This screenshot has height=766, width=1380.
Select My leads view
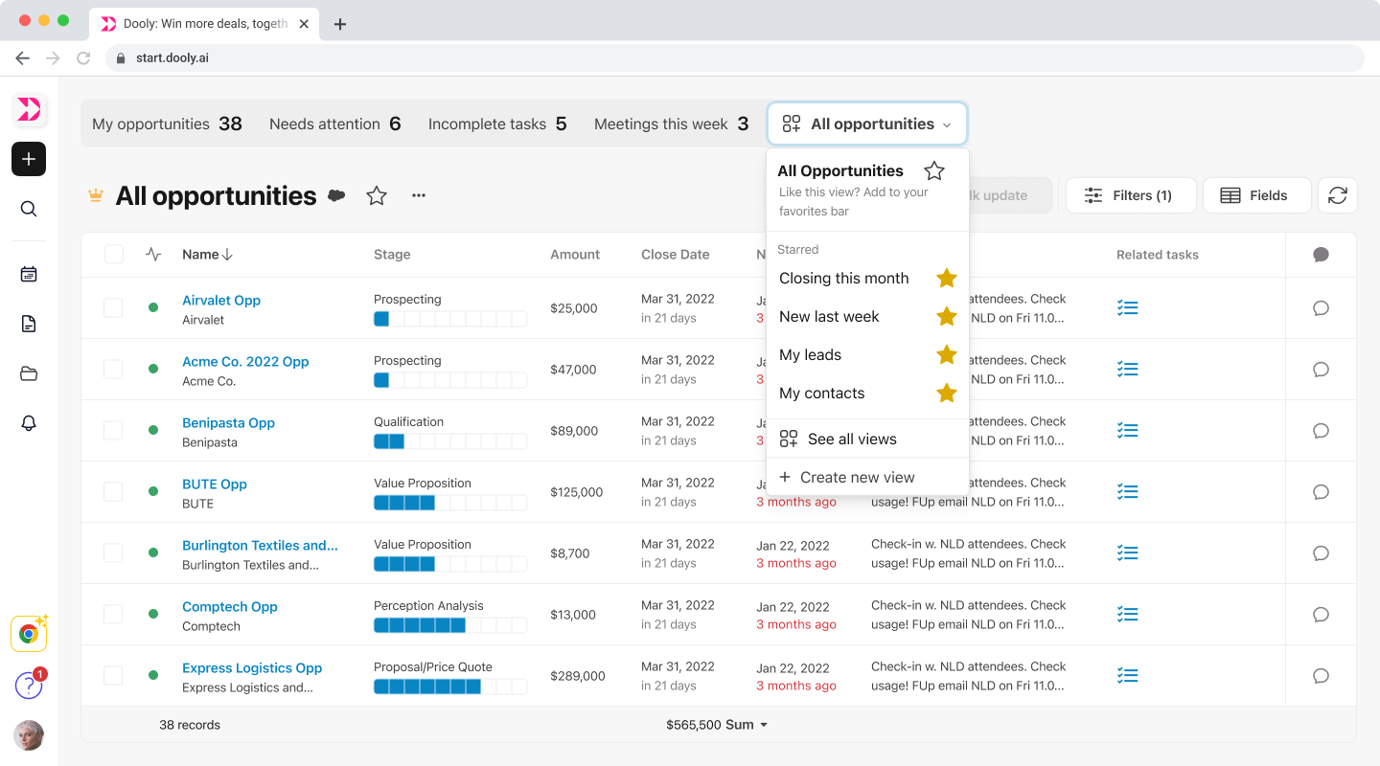[810, 355]
